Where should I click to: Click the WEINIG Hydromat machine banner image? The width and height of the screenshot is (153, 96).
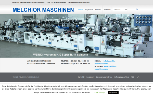point(76,36)
